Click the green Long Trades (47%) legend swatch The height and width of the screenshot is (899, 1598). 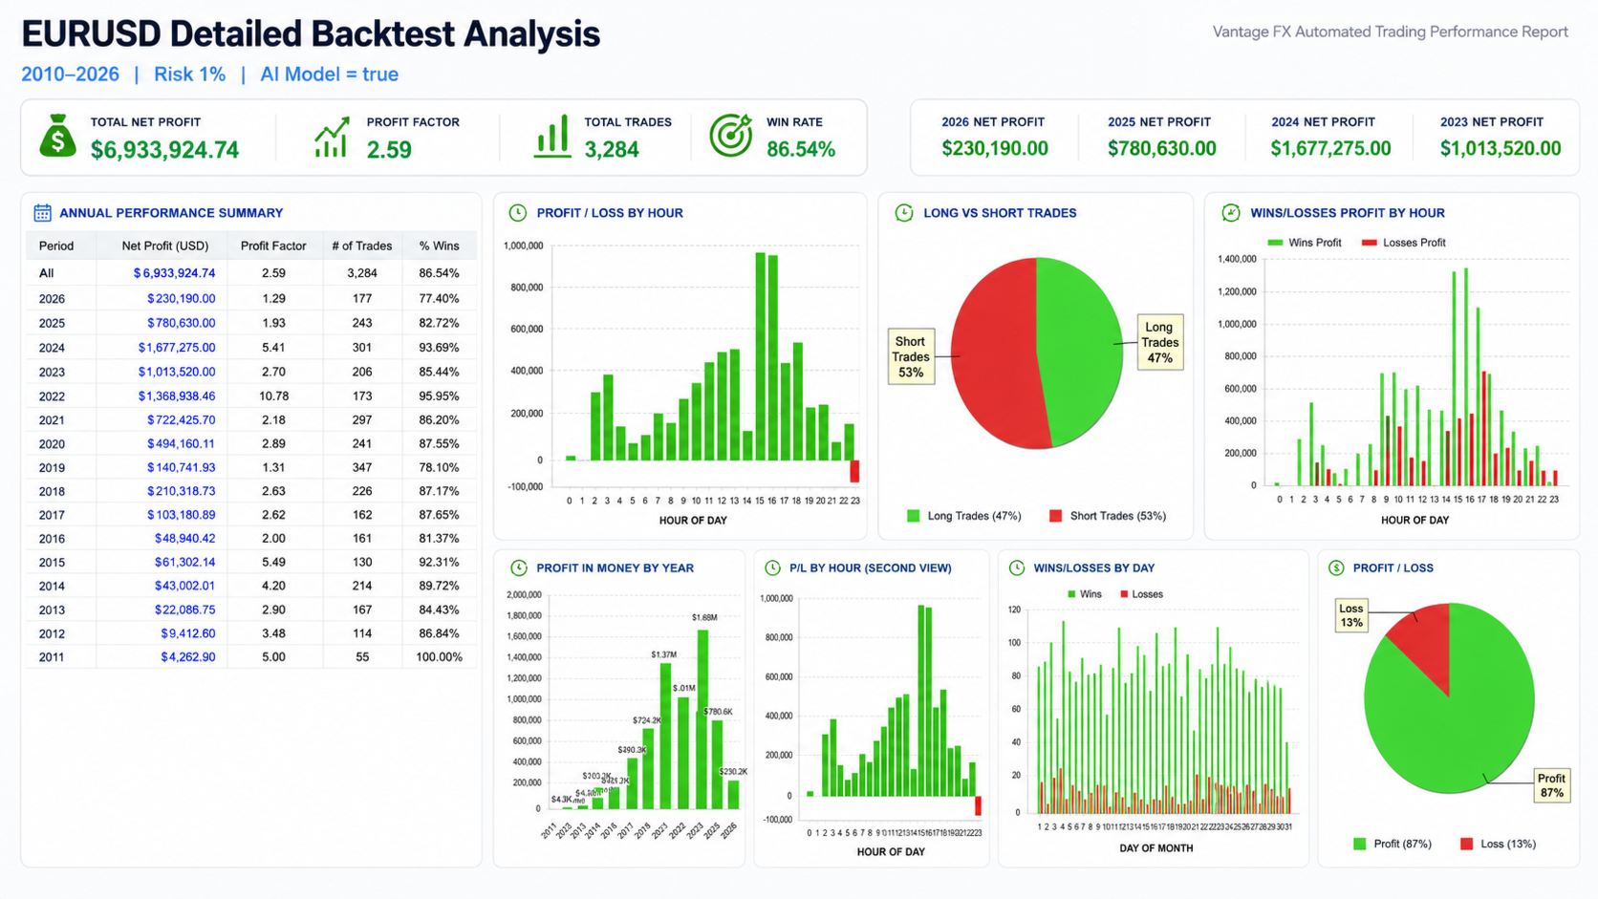click(x=913, y=516)
